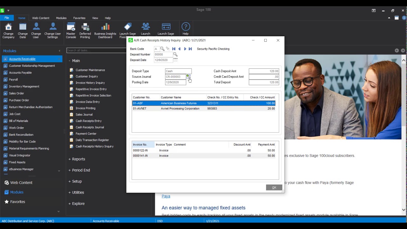Click the Search all tasks box
Image resolution: width=407 pixels, height=229 pixels.
(96, 50)
